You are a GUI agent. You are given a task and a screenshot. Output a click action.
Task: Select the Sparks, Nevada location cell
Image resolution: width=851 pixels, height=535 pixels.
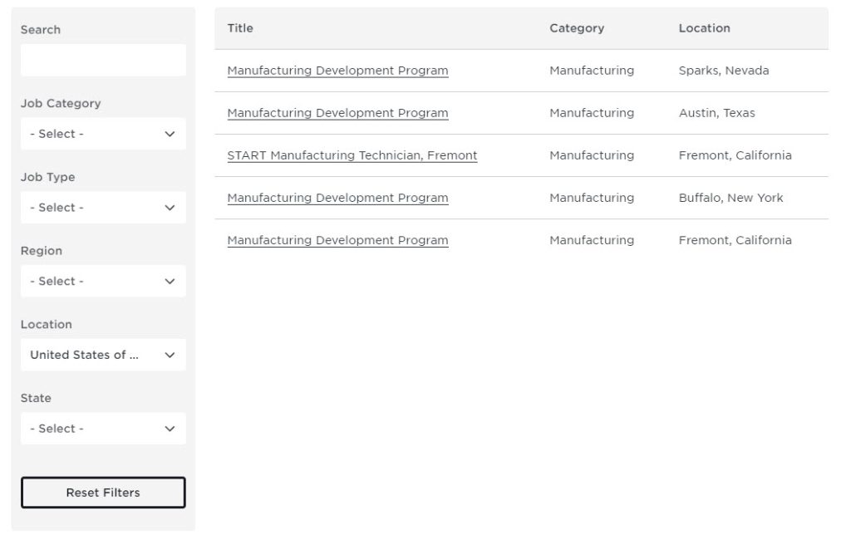tap(723, 71)
